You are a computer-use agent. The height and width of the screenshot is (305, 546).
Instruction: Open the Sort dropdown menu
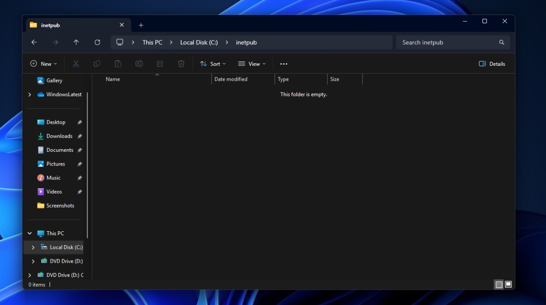pyautogui.click(x=213, y=64)
